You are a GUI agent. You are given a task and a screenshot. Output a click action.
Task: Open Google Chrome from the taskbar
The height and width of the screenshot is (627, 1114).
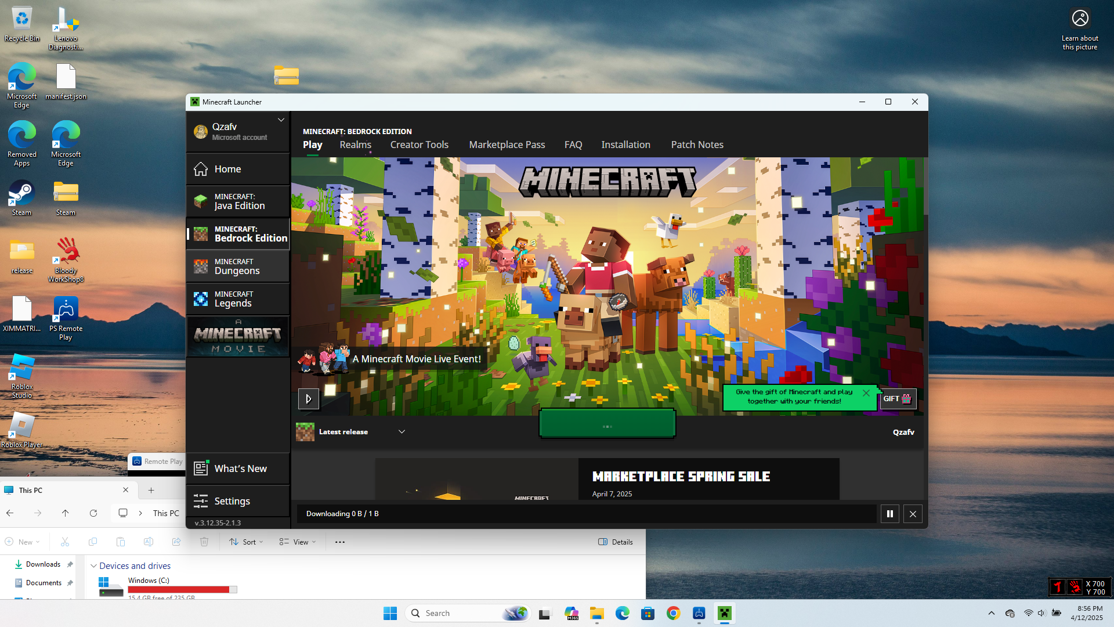click(x=673, y=613)
